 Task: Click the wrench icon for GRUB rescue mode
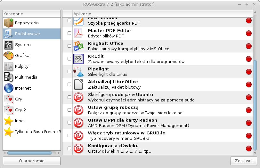78,136
